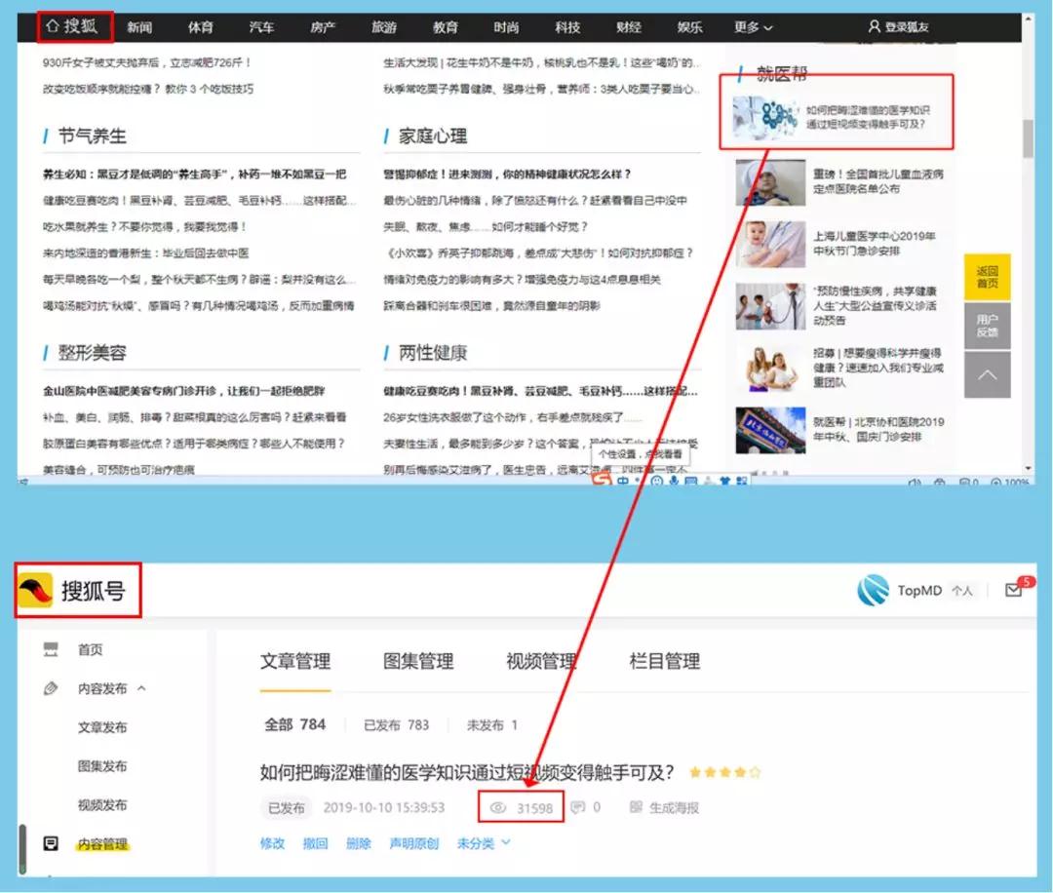Open the mail notification icon with badge

(1013, 590)
